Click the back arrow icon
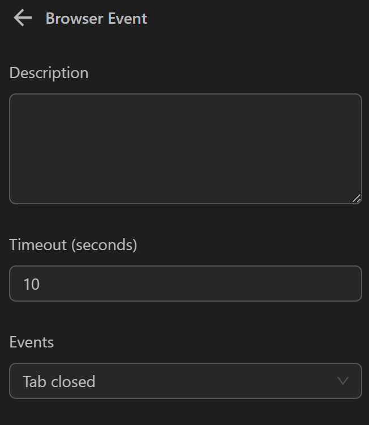The image size is (369, 425). pos(23,18)
